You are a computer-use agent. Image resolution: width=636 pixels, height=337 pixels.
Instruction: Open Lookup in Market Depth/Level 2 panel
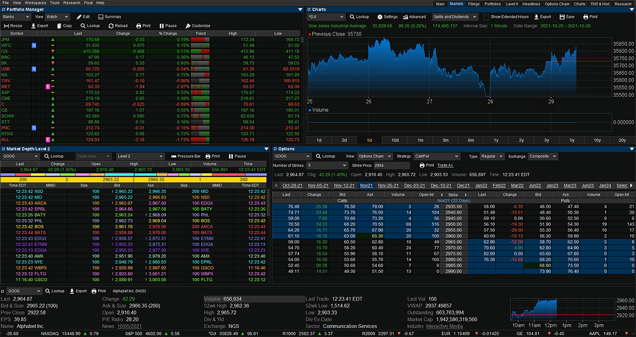tap(53, 156)
